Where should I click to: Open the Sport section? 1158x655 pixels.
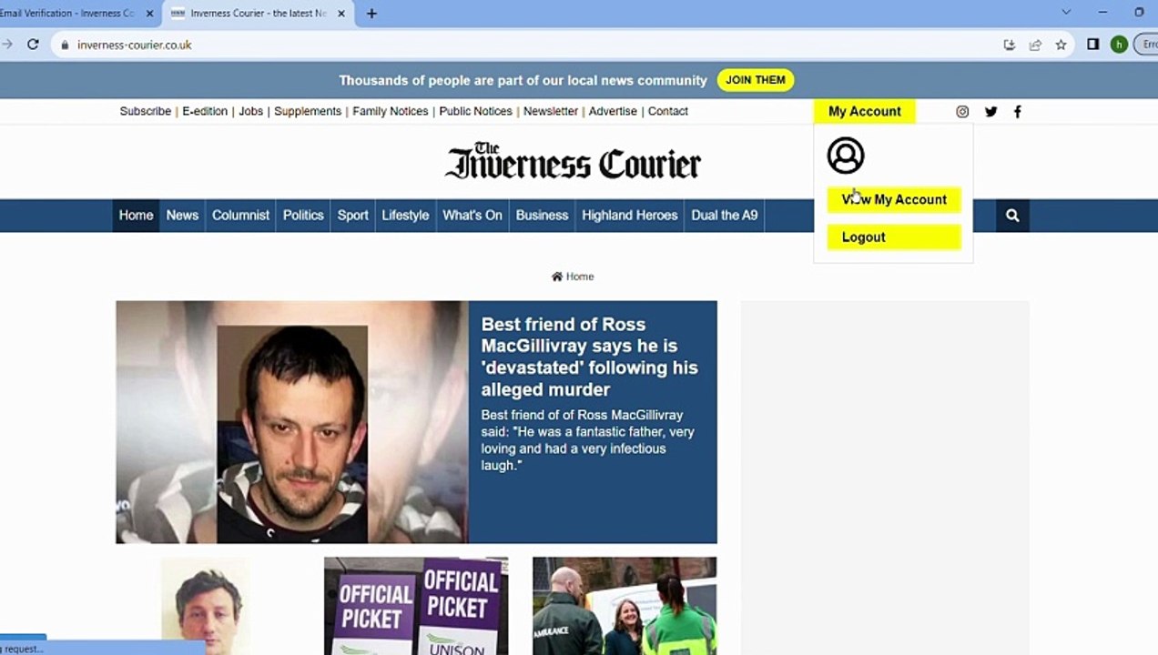(353, 216)
